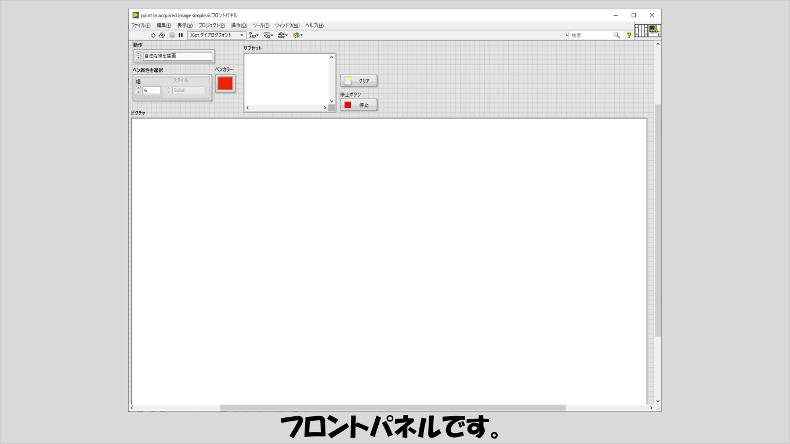Click the connector pane grid icon

pos(641,31)
